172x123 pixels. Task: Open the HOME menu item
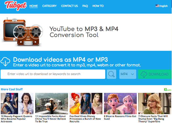(34, 6)
